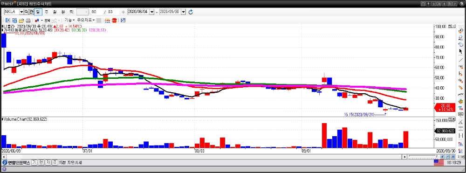The image size is (466, 173).
Task: Choose the text annotation tool (T icon)
Action: [461, 108]
